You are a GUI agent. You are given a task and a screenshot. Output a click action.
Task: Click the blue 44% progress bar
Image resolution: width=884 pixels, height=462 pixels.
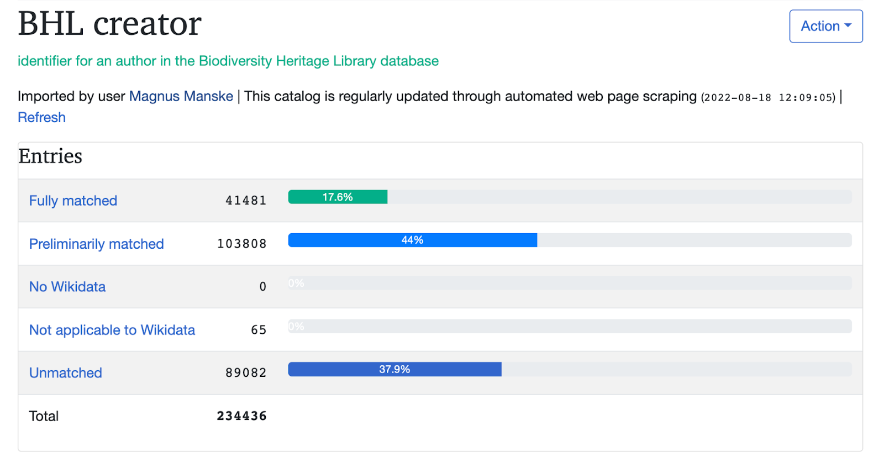pyautogui.click(x=412, y=240)
